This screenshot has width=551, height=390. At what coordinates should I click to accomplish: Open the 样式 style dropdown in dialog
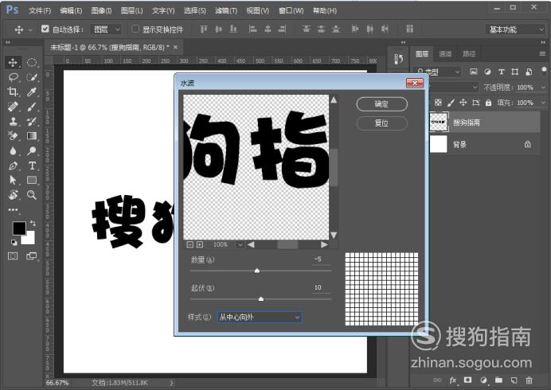click(260, 318)
